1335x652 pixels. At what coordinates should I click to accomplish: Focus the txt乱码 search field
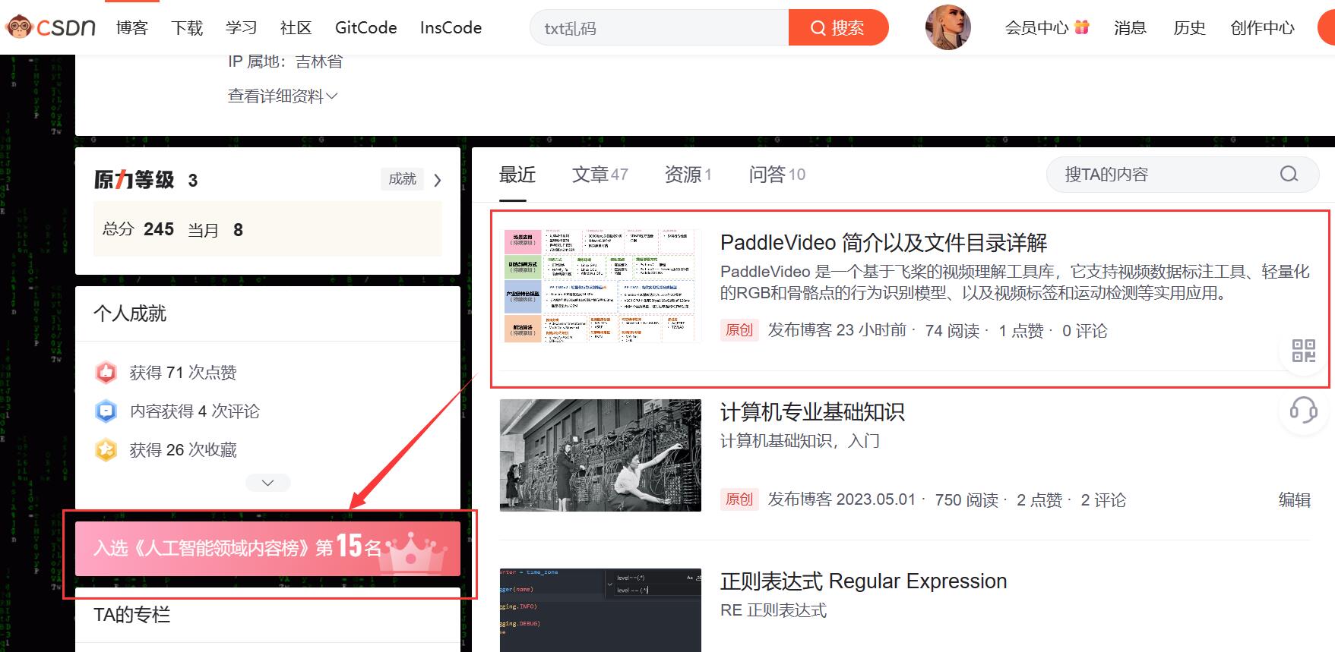[x=659, y=27]
